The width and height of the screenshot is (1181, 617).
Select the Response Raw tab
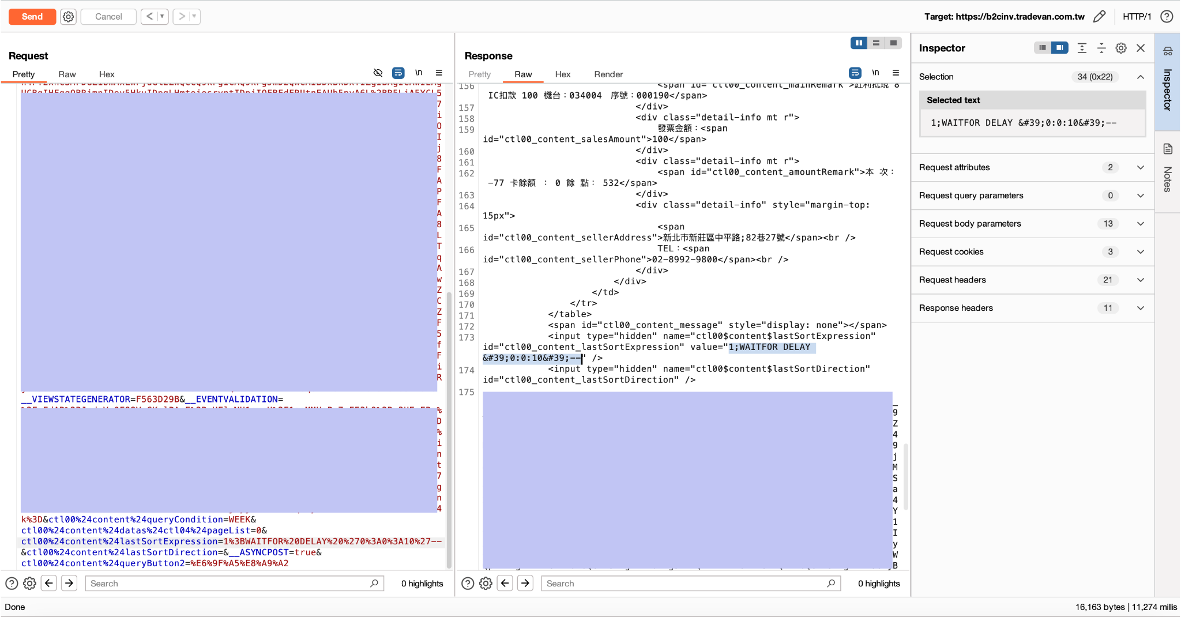point(523,74)
